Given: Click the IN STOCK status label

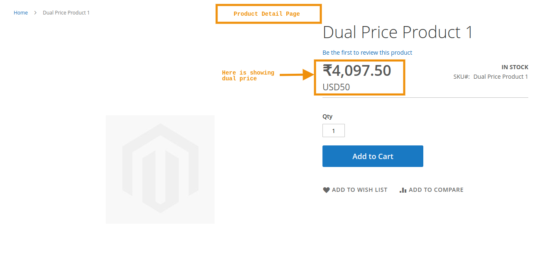Looking at the screenshot, I should (515, 67).
